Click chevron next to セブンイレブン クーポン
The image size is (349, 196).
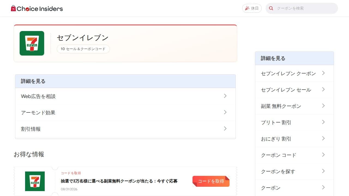coord(323,73)
